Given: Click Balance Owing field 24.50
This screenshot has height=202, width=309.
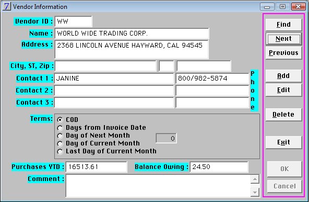Looking at the screenshot, I should [219, 167].
